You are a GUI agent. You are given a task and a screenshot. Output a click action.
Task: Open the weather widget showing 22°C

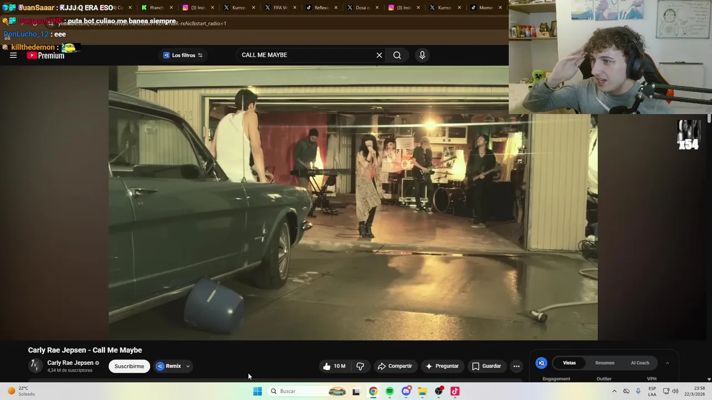click(20, 391)
